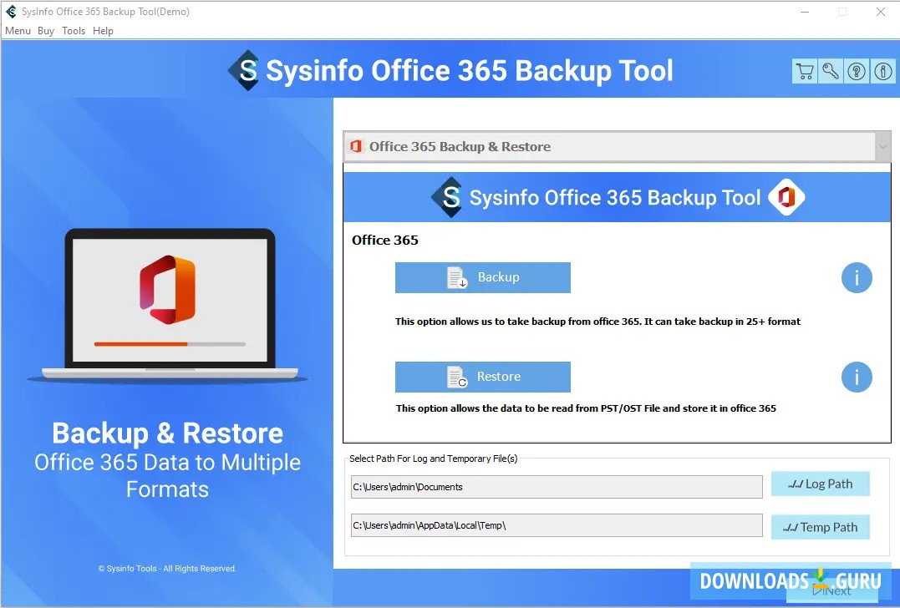
Task: Click the info About icon in header
Action: coord(882,72)
